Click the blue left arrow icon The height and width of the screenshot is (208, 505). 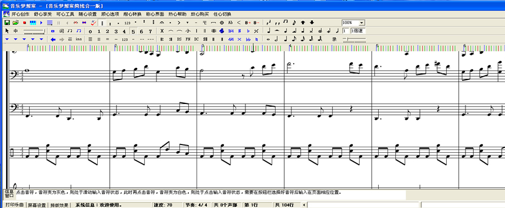(x=53, y=39)
